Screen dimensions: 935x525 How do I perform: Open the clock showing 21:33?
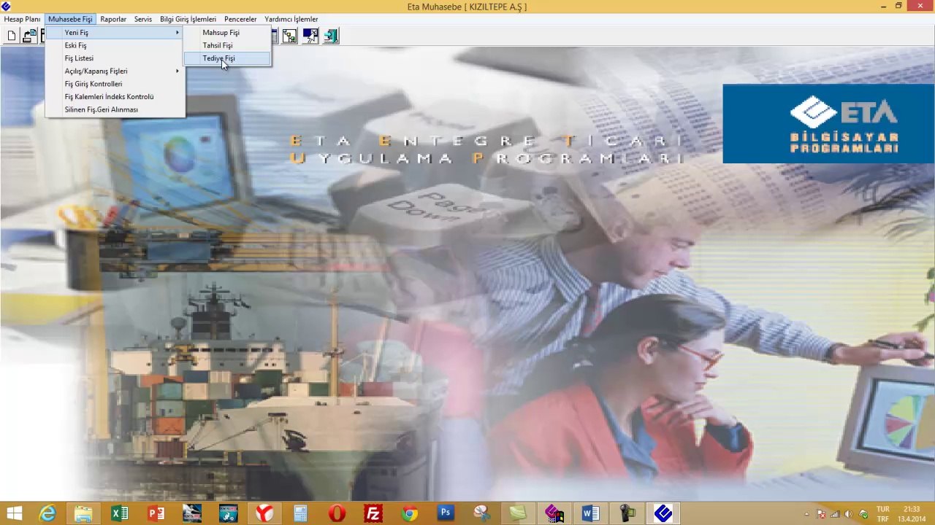pyautogui.click(x=912, y=514)
